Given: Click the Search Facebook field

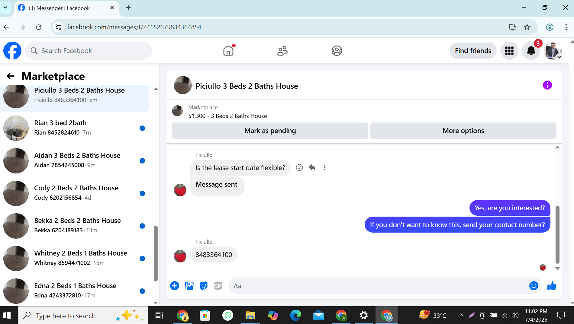Looking at the screenshot, I should pos(89,51).
